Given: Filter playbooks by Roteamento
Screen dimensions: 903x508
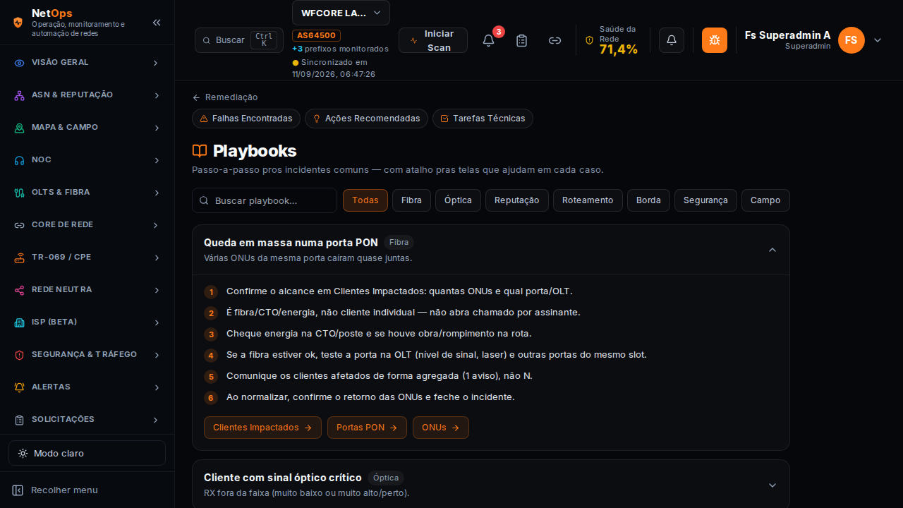Looking at the screenshot, I should click(x=588, y=200).
